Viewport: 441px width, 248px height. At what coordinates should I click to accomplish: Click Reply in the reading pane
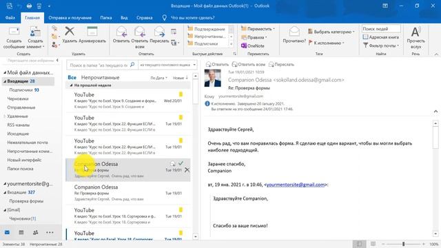[217, 64]
